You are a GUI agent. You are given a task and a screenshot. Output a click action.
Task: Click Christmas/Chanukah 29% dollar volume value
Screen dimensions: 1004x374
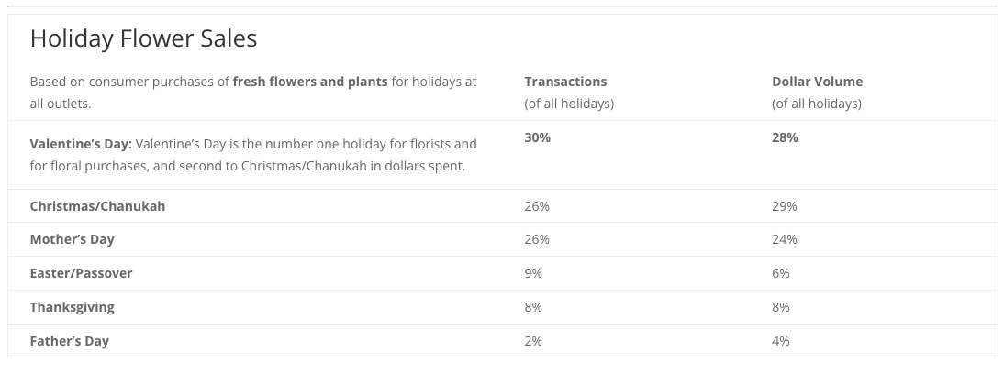point(785,206)
